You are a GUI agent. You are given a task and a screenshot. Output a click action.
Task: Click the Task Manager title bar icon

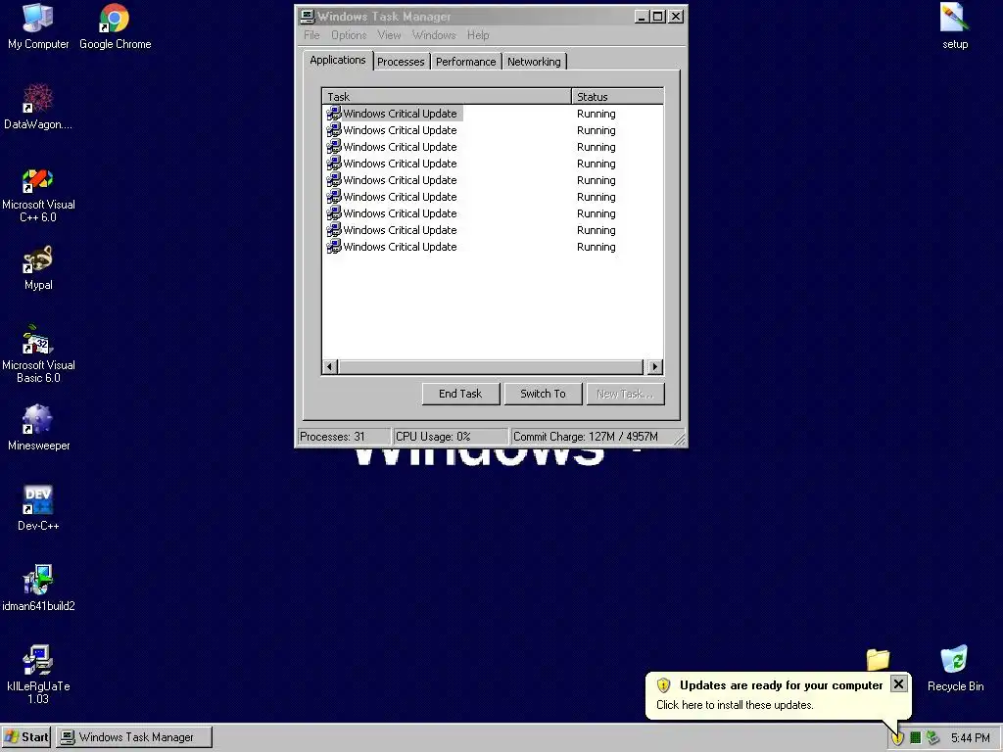[308, 16]
